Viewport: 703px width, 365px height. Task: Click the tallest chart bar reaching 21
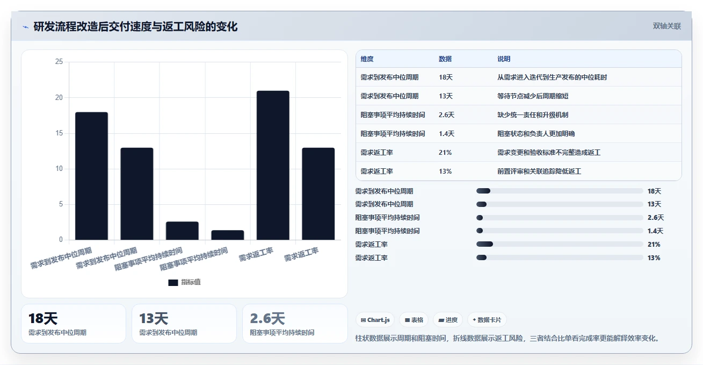pos(273,165)
